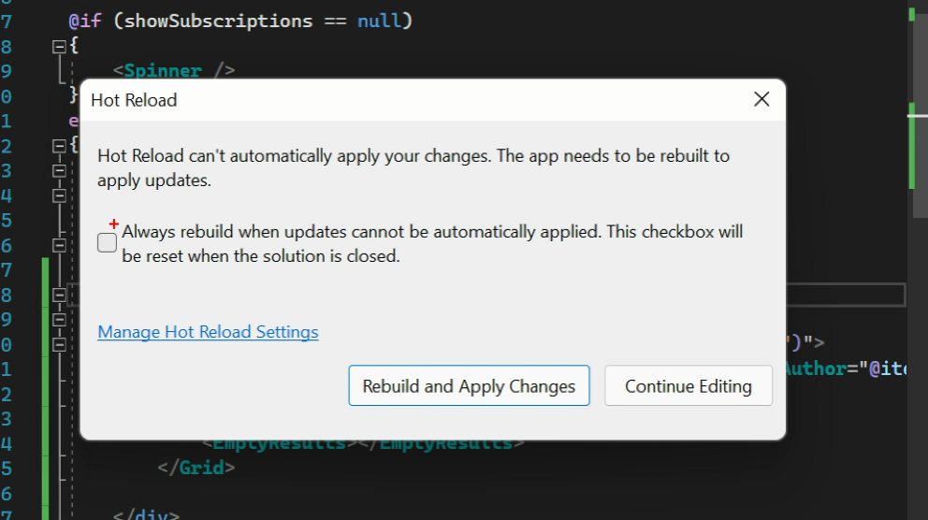Image resolution: width=928 pixels, height=520 pixels.
Task: Collapse the block under the @if showSubscriptions line
Action: pyautogui.click(x=60, y=47)
